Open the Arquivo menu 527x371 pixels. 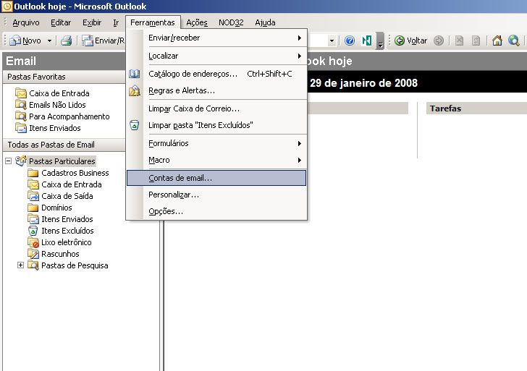click(26, 22)
